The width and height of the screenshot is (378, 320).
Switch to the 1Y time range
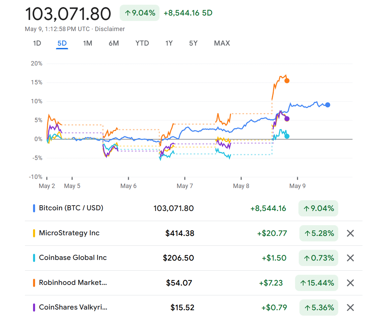[169, 43]
